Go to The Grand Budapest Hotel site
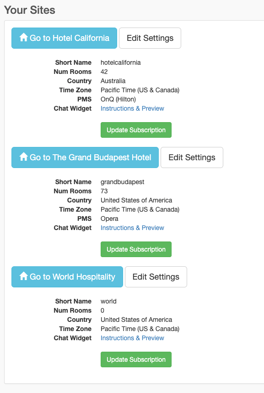 click(85, 157)
